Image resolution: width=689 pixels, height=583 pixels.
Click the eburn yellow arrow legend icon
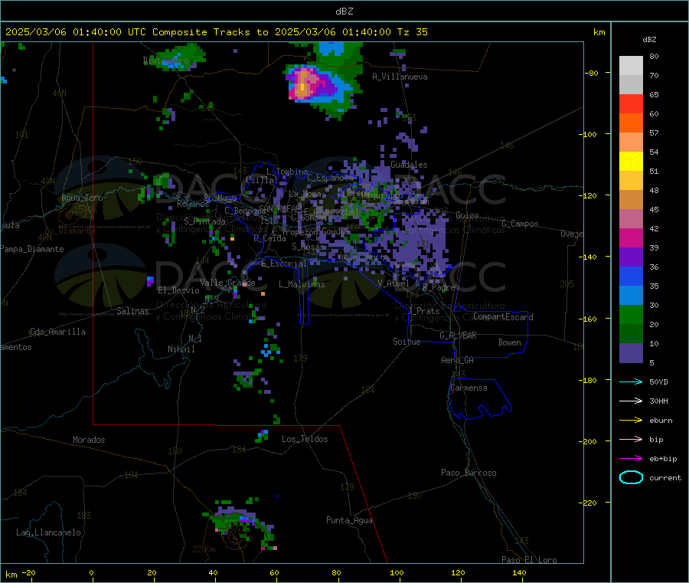tap(631, 420)
